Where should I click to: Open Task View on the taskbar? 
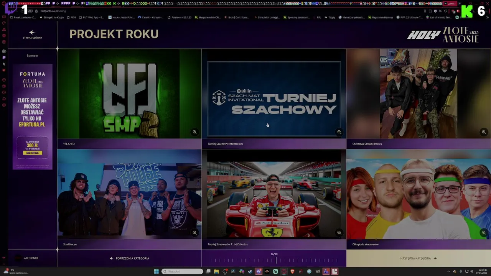pos(208,271)
